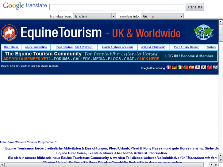
Task: Click the Chinese flag translation icon
Action: pyautogui.click(x=209, y=67)
